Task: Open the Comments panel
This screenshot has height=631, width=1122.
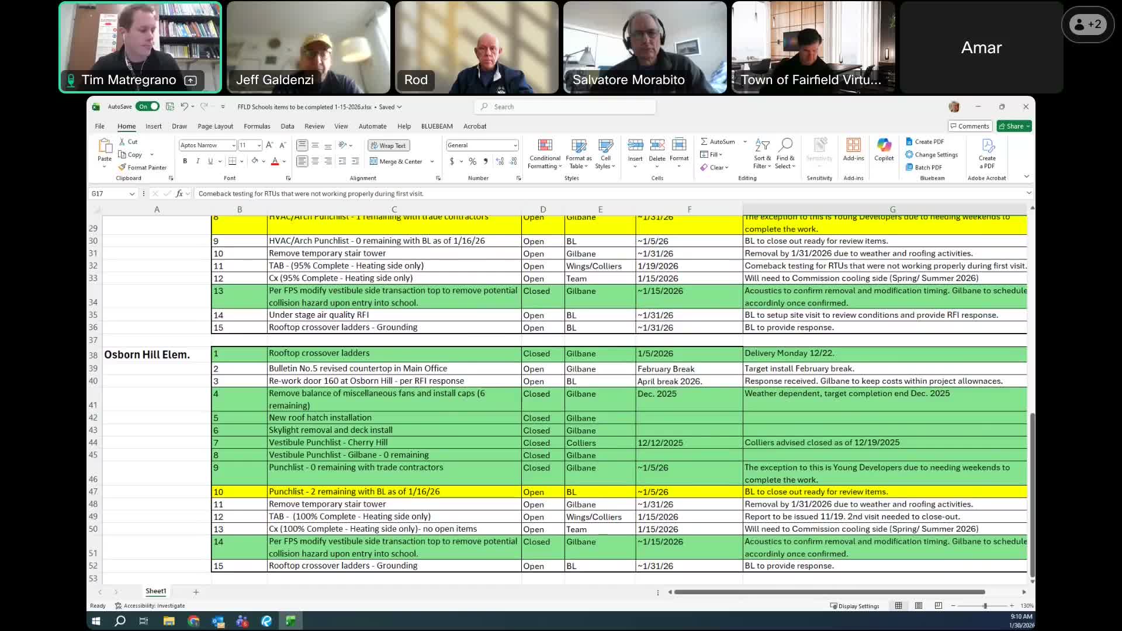Action: 969,126
